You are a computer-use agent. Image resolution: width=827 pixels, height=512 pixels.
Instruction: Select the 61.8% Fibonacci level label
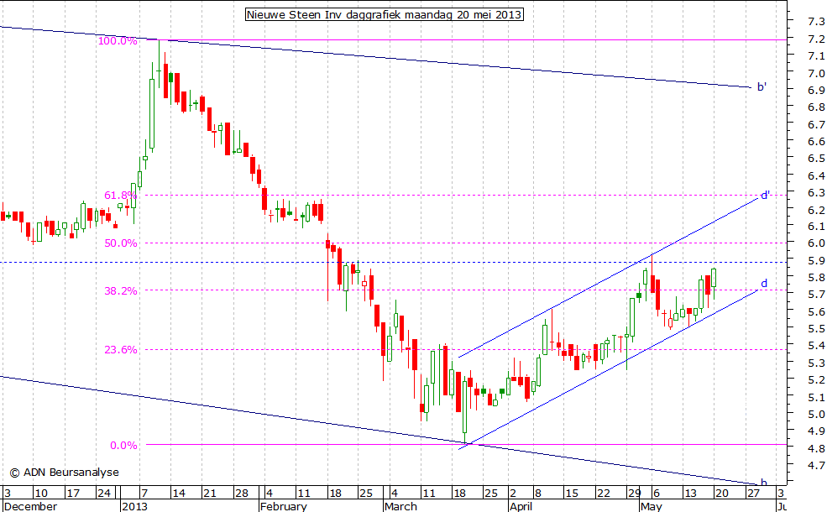pos(121,195)
